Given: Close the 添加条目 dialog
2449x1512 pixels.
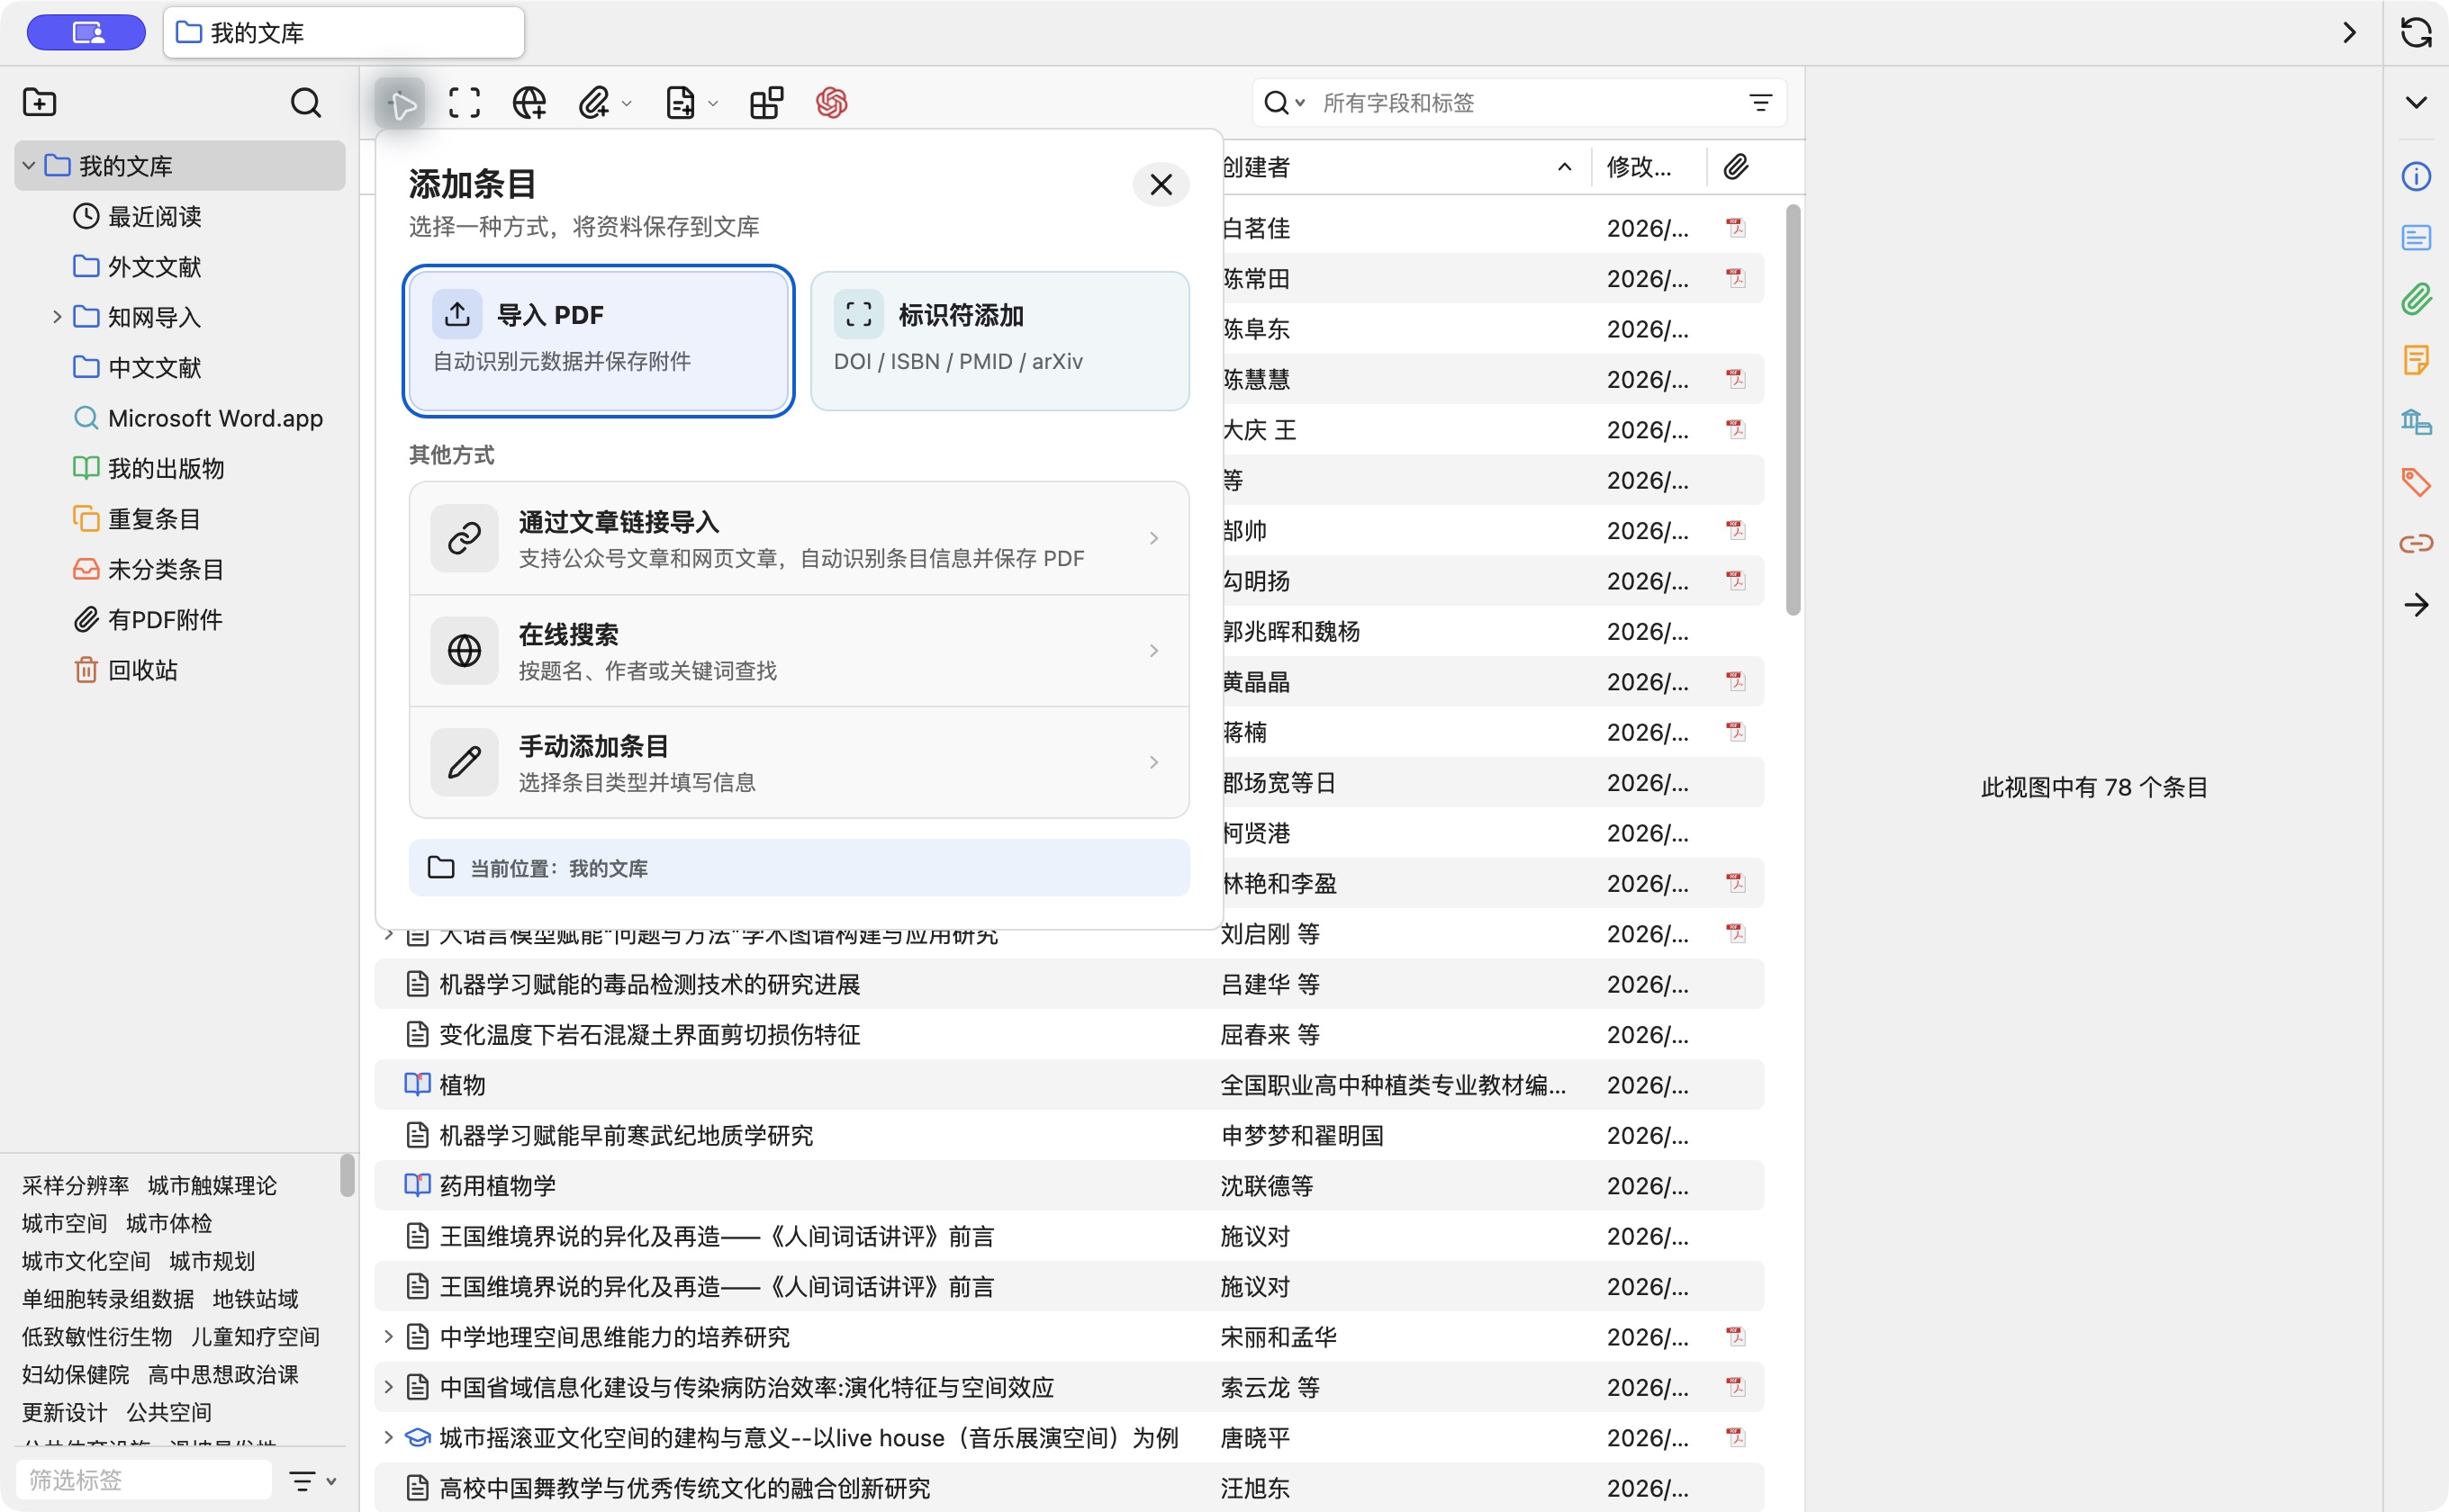Looking at the screenshot, I should coord(1161,185).
